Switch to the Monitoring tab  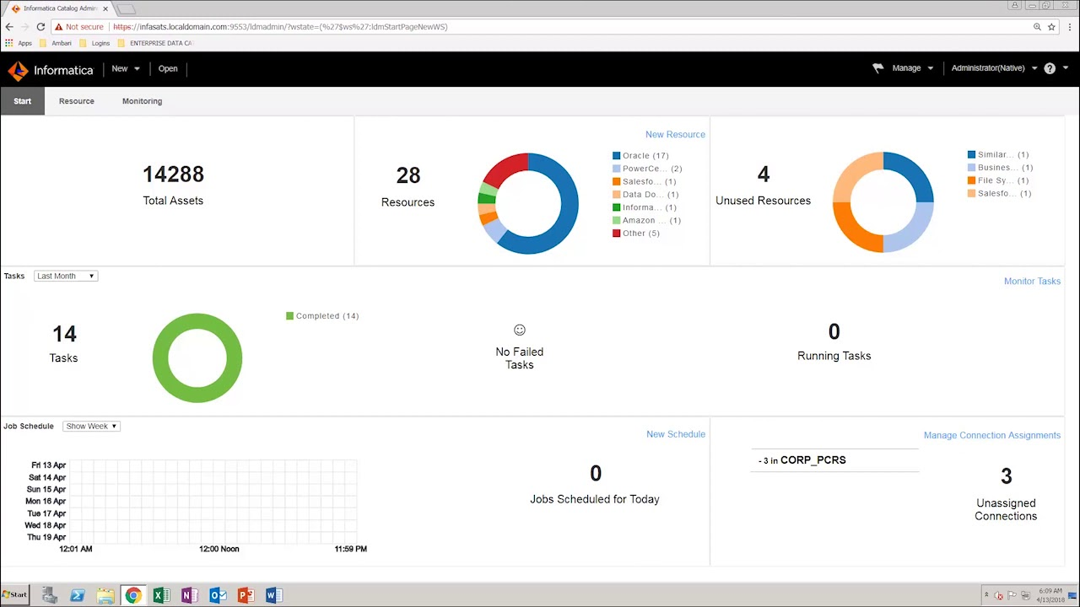click(142, 101)
